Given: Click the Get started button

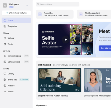Looking at the screenshot, I should [105, 48].
